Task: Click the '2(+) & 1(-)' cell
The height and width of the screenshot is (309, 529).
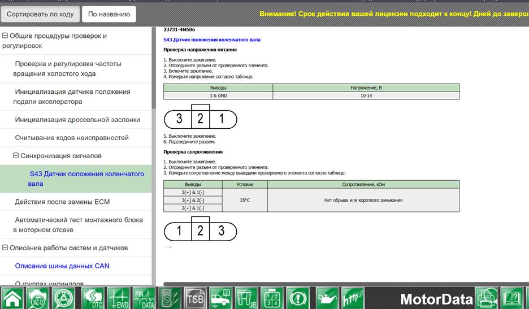Action: pyautogui.click(x=193, y=208)
